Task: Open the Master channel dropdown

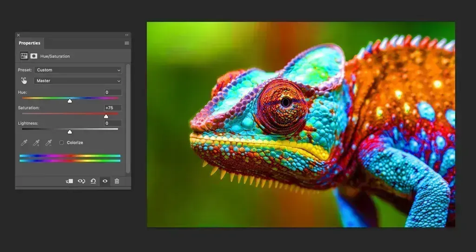Action: pyautogui.click(x=78, y=81)
